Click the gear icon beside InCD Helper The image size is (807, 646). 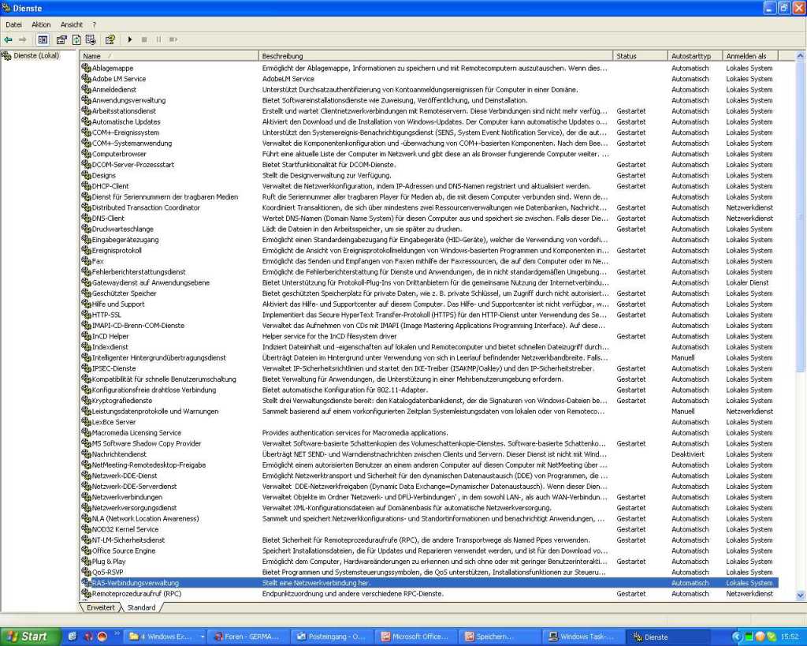tap(86, 336)
